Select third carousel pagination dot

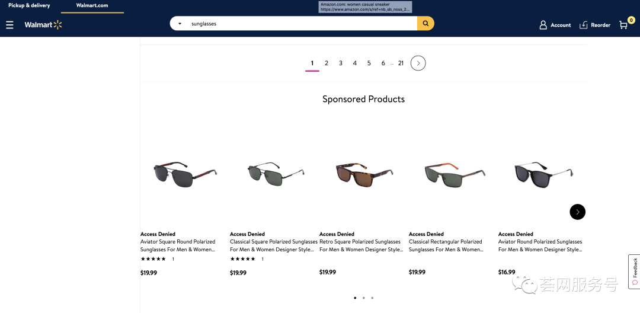coord(372,298)
